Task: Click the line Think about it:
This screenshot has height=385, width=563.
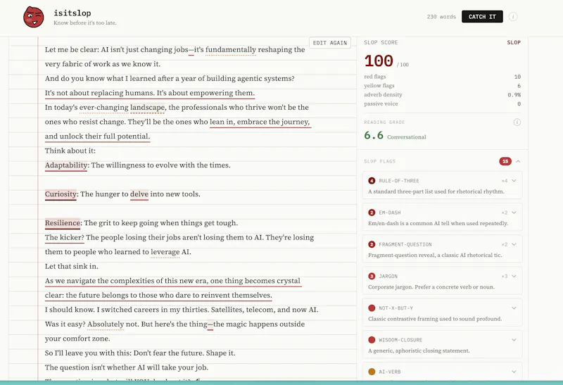Action: pyautogui.click(x=70, y=151)
